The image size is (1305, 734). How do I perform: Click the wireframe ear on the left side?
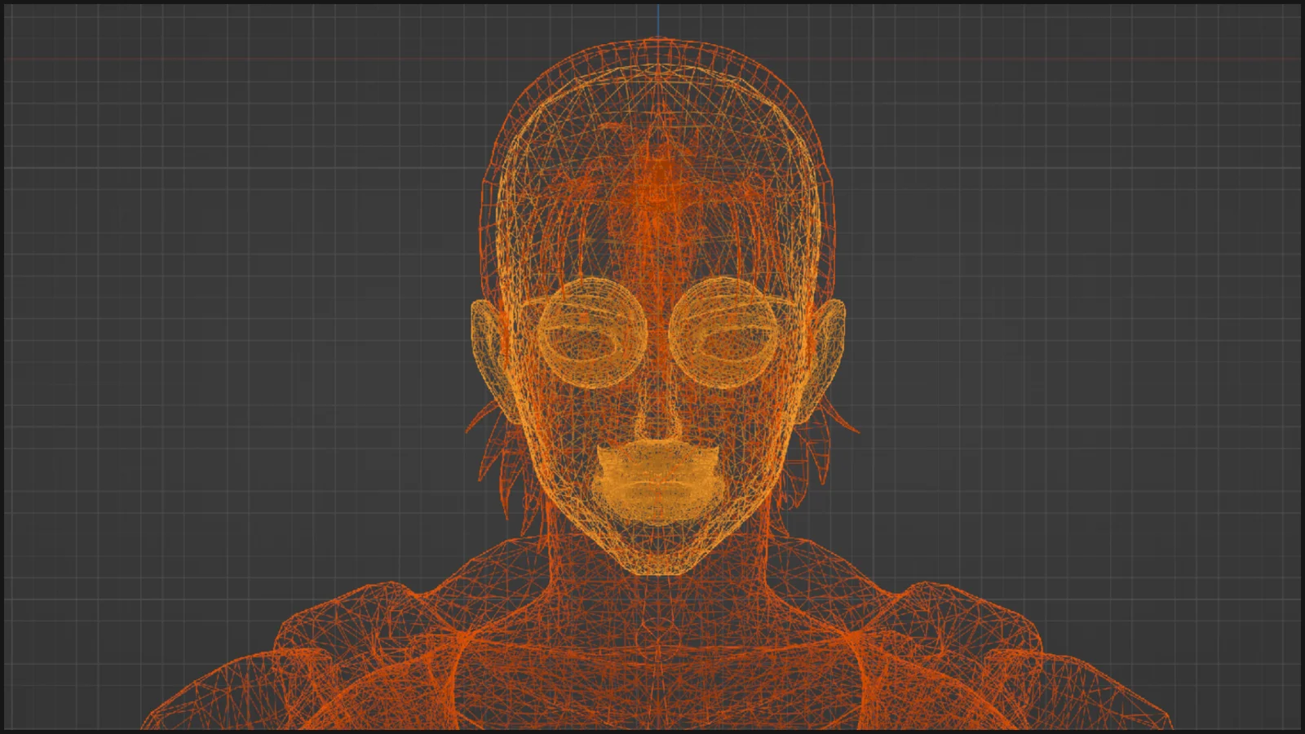pos(487,351)
